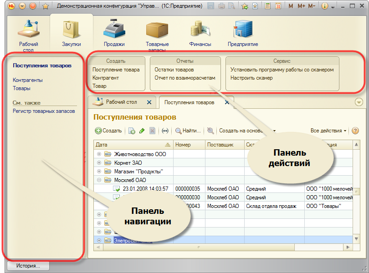Create a new Поступление товара
This screenshot has width=369, height=273.
pyautogui.click(x=116, y=70)
